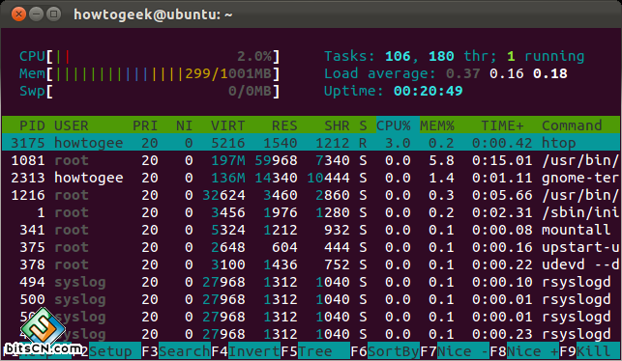The height and width of the screenshot is (361, 622).
Task: Click the 0:15.01 TIME+ value
Action: [x=502, y=160]
